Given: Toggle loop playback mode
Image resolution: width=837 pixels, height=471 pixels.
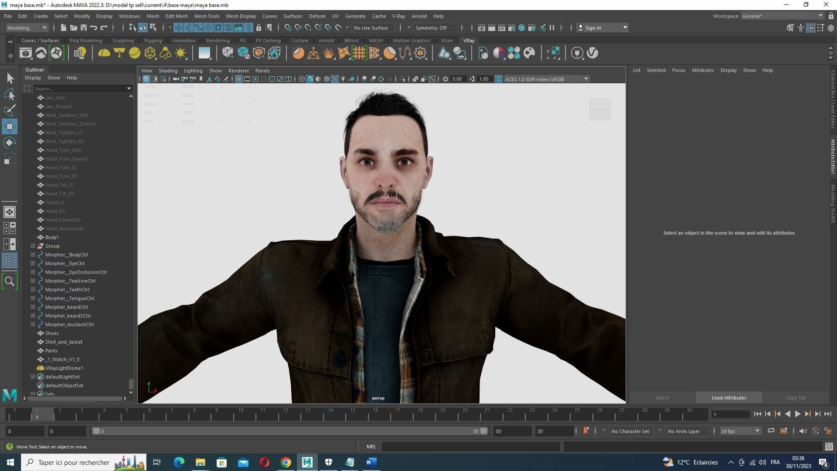Looking at the screenshot, I should [771, 431].
